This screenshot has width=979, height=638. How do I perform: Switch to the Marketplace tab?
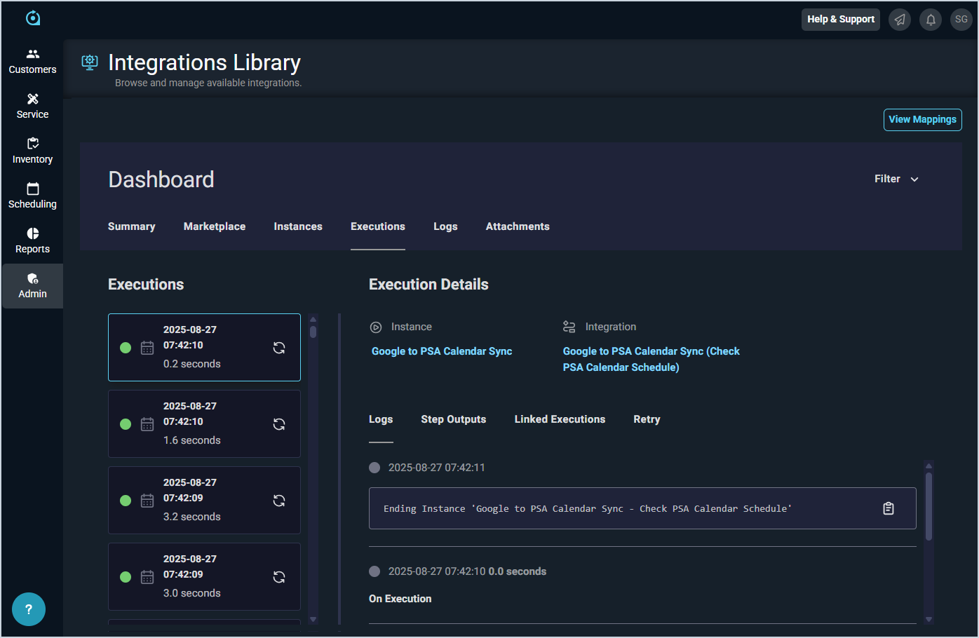click(215, 226)
